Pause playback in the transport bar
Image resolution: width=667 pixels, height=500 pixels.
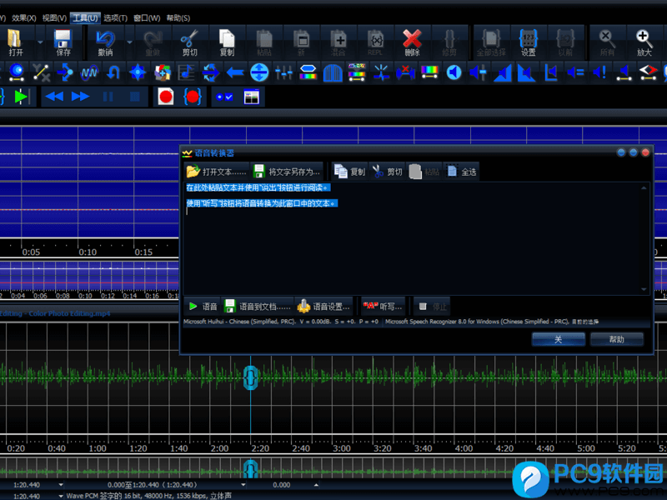coord(108,97)
